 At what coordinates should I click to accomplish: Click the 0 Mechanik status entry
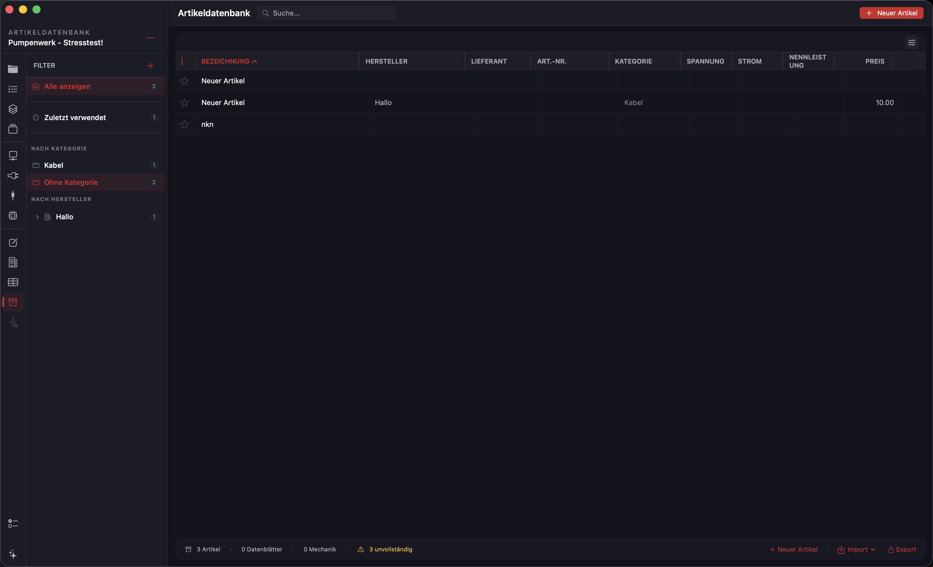[x=320, y=549]
